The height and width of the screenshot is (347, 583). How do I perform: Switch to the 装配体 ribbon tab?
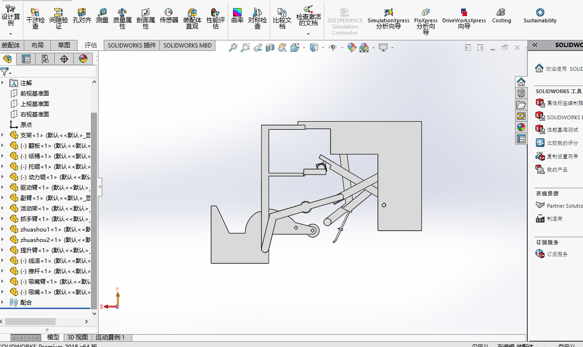tap(11, 45)
